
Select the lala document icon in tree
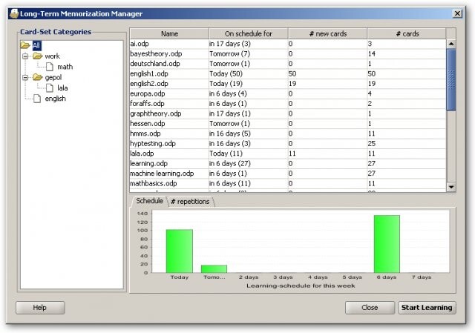(x=50, y=88)
